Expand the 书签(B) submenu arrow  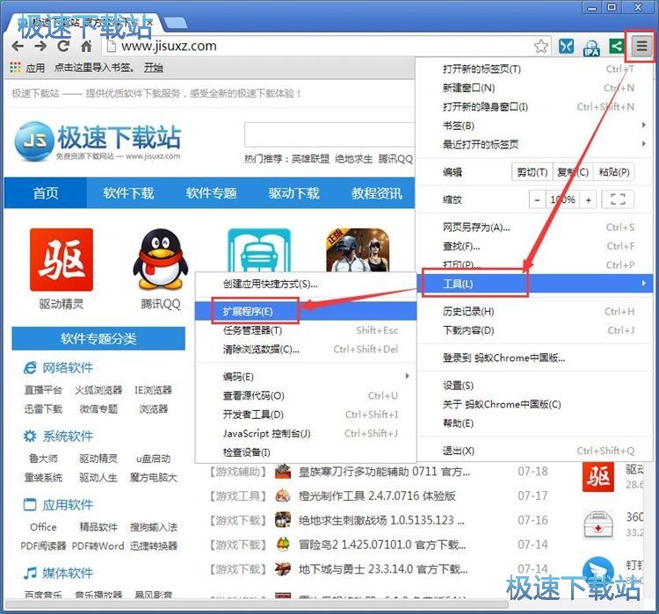point(644,125)
